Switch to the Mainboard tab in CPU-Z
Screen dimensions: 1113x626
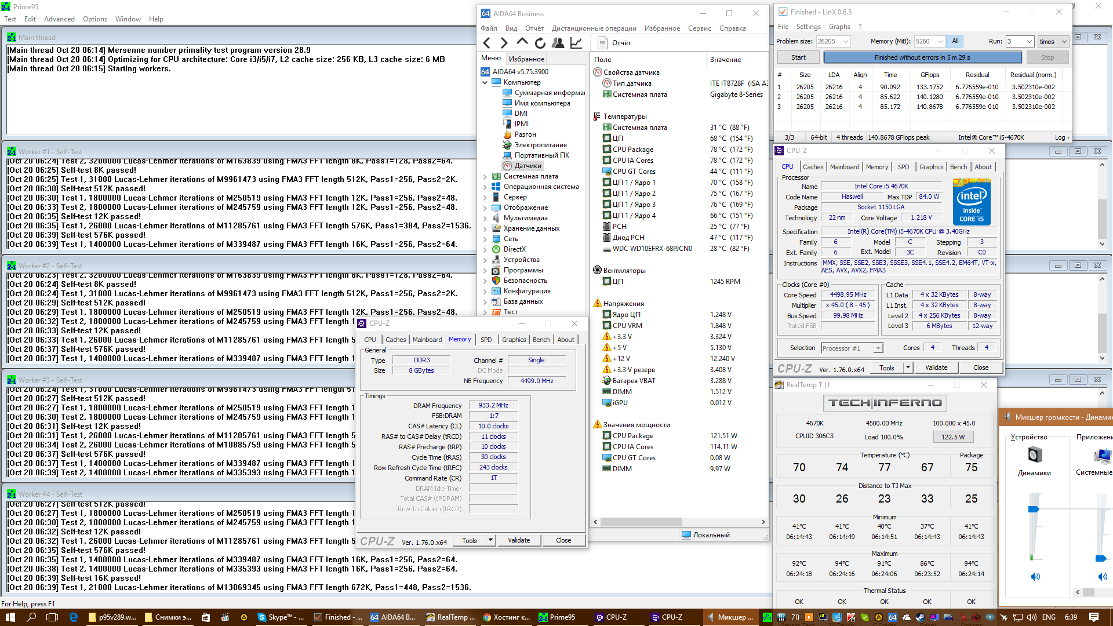coord(844,167)
